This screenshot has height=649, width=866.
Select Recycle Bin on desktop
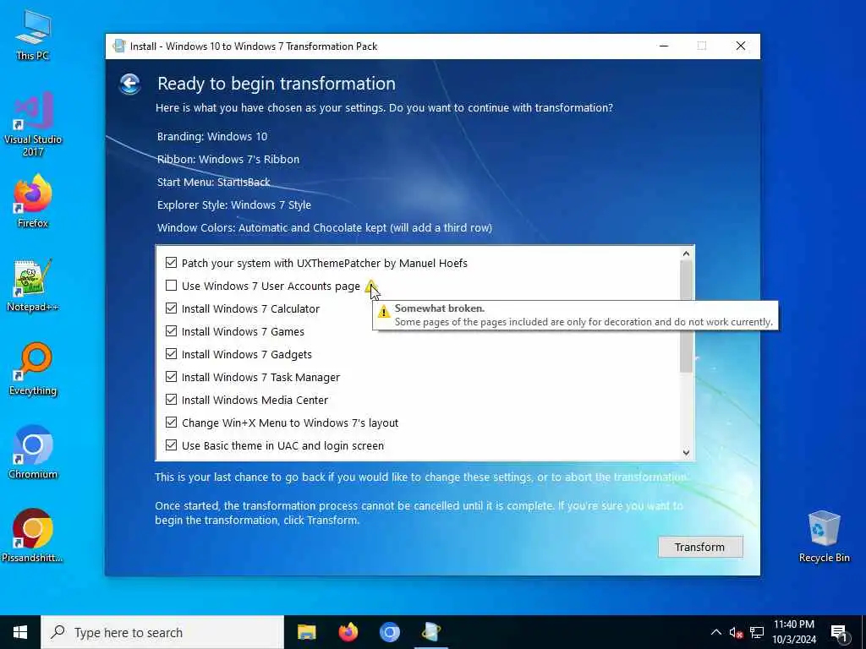pos(824,537)
